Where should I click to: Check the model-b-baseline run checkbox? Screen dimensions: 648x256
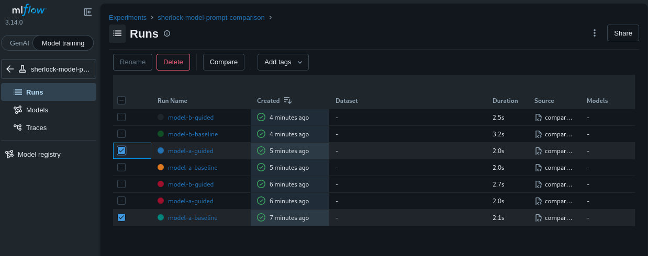point(121,134)
